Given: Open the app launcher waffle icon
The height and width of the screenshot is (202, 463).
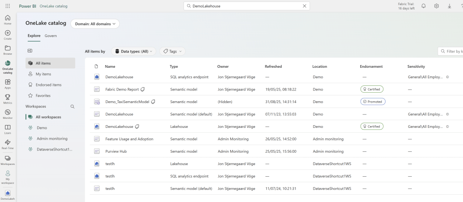Looking at the screenshot, I should [x=8, y=6].
